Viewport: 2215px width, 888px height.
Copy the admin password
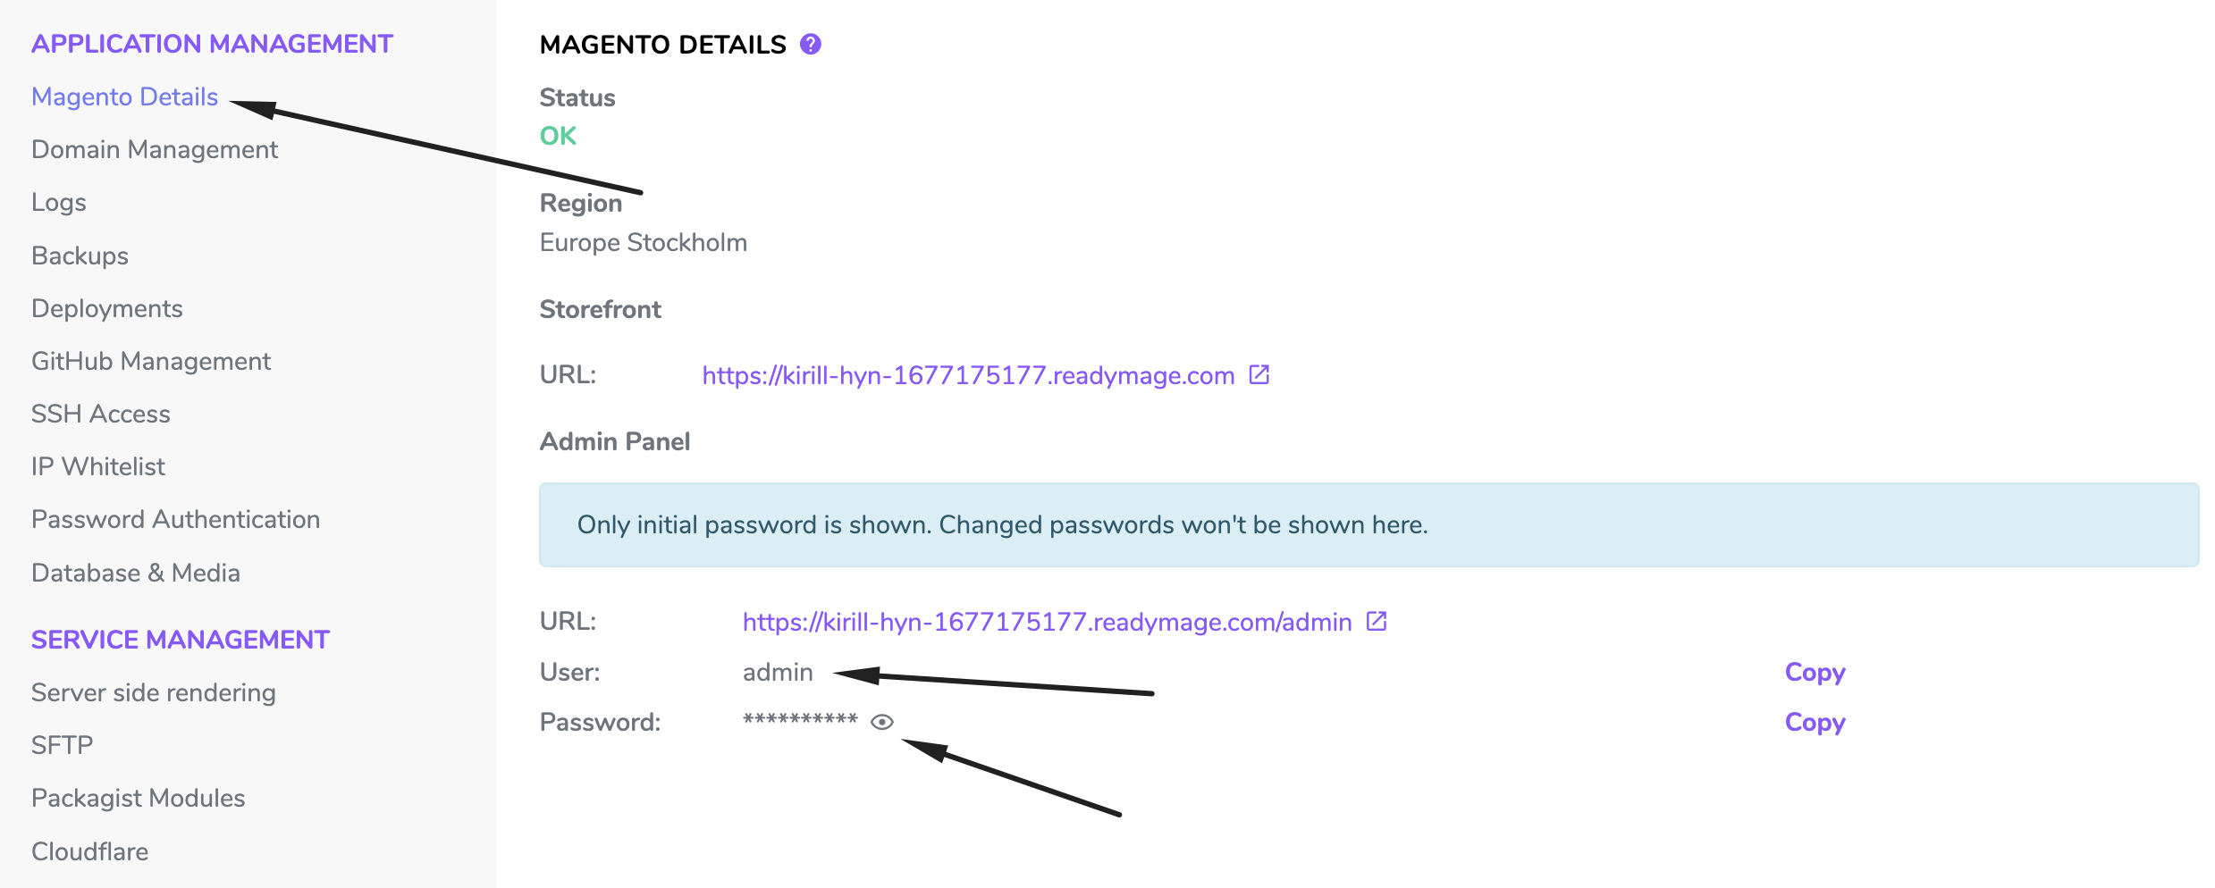(x=1815, y=722)
